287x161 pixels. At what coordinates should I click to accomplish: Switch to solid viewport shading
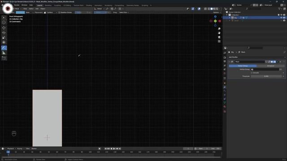[211, 9]
